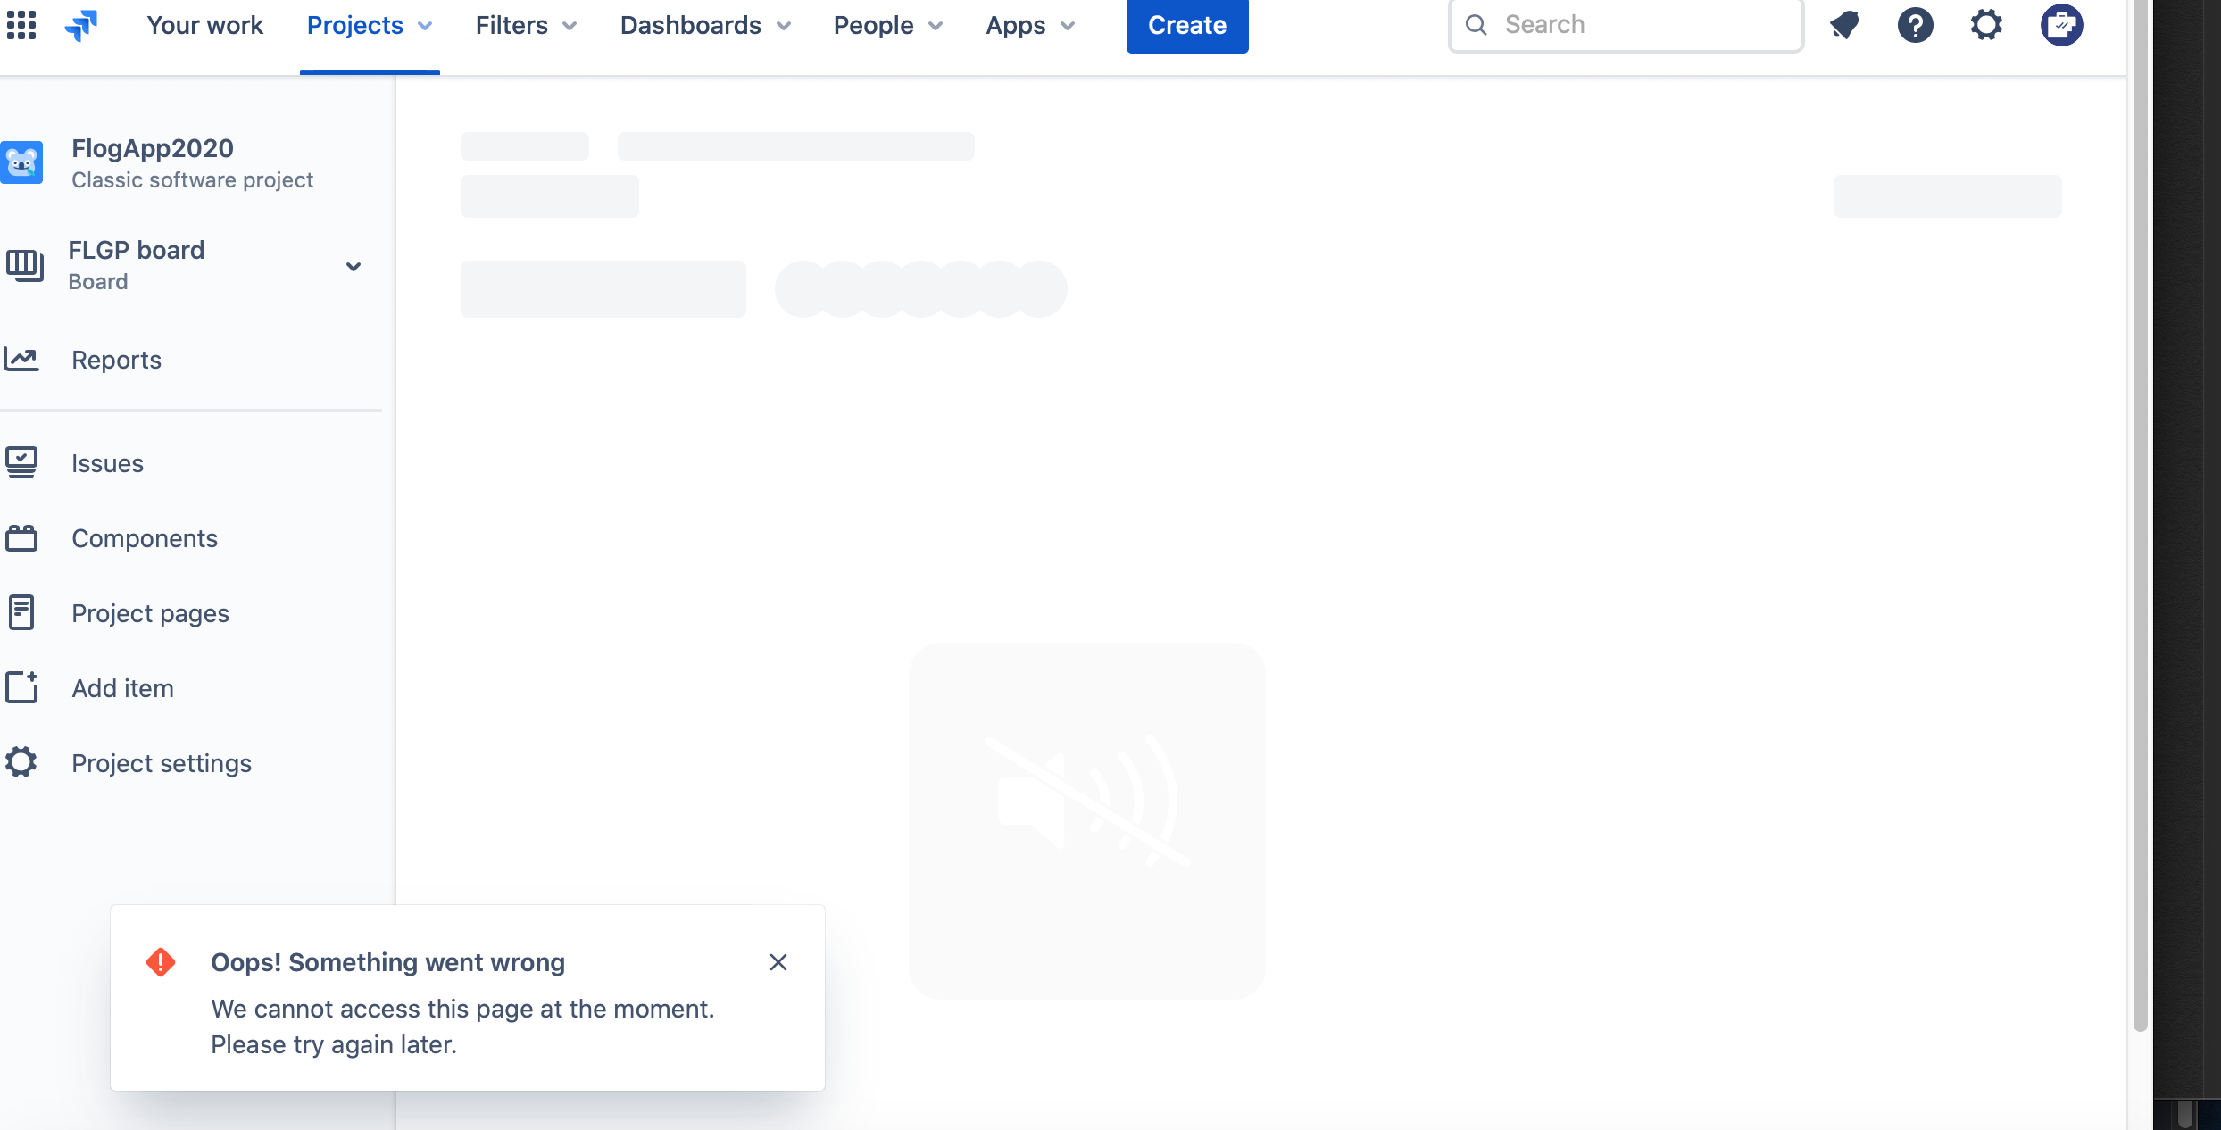This screenshot has height=1130, width=2221.
Task: Open the People dropdown menu
Action: (888, 26)
